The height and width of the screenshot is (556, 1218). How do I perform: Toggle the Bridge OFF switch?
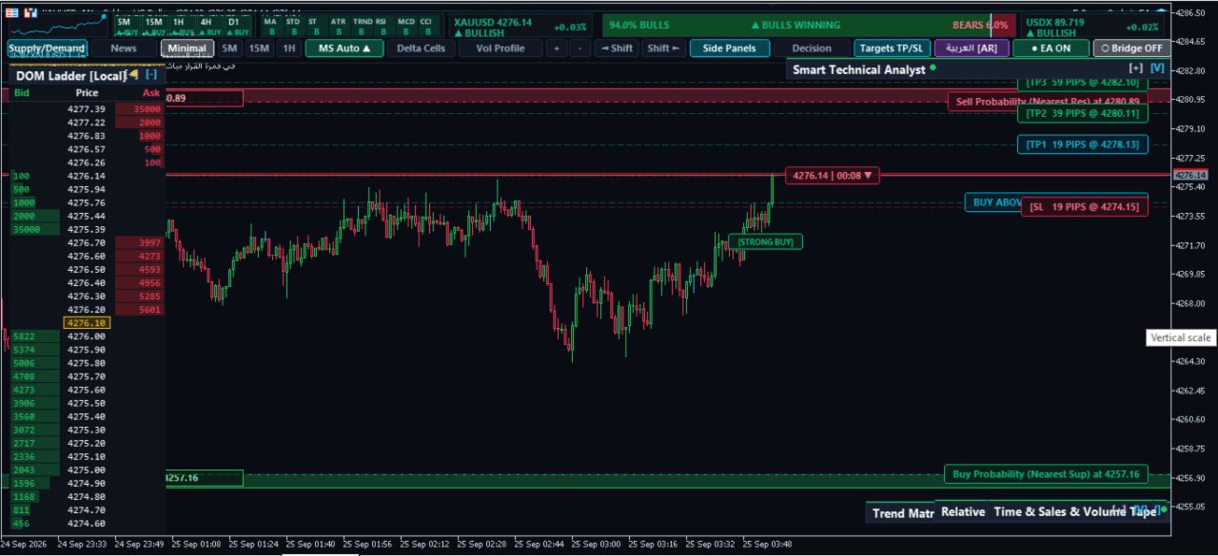1130,48
